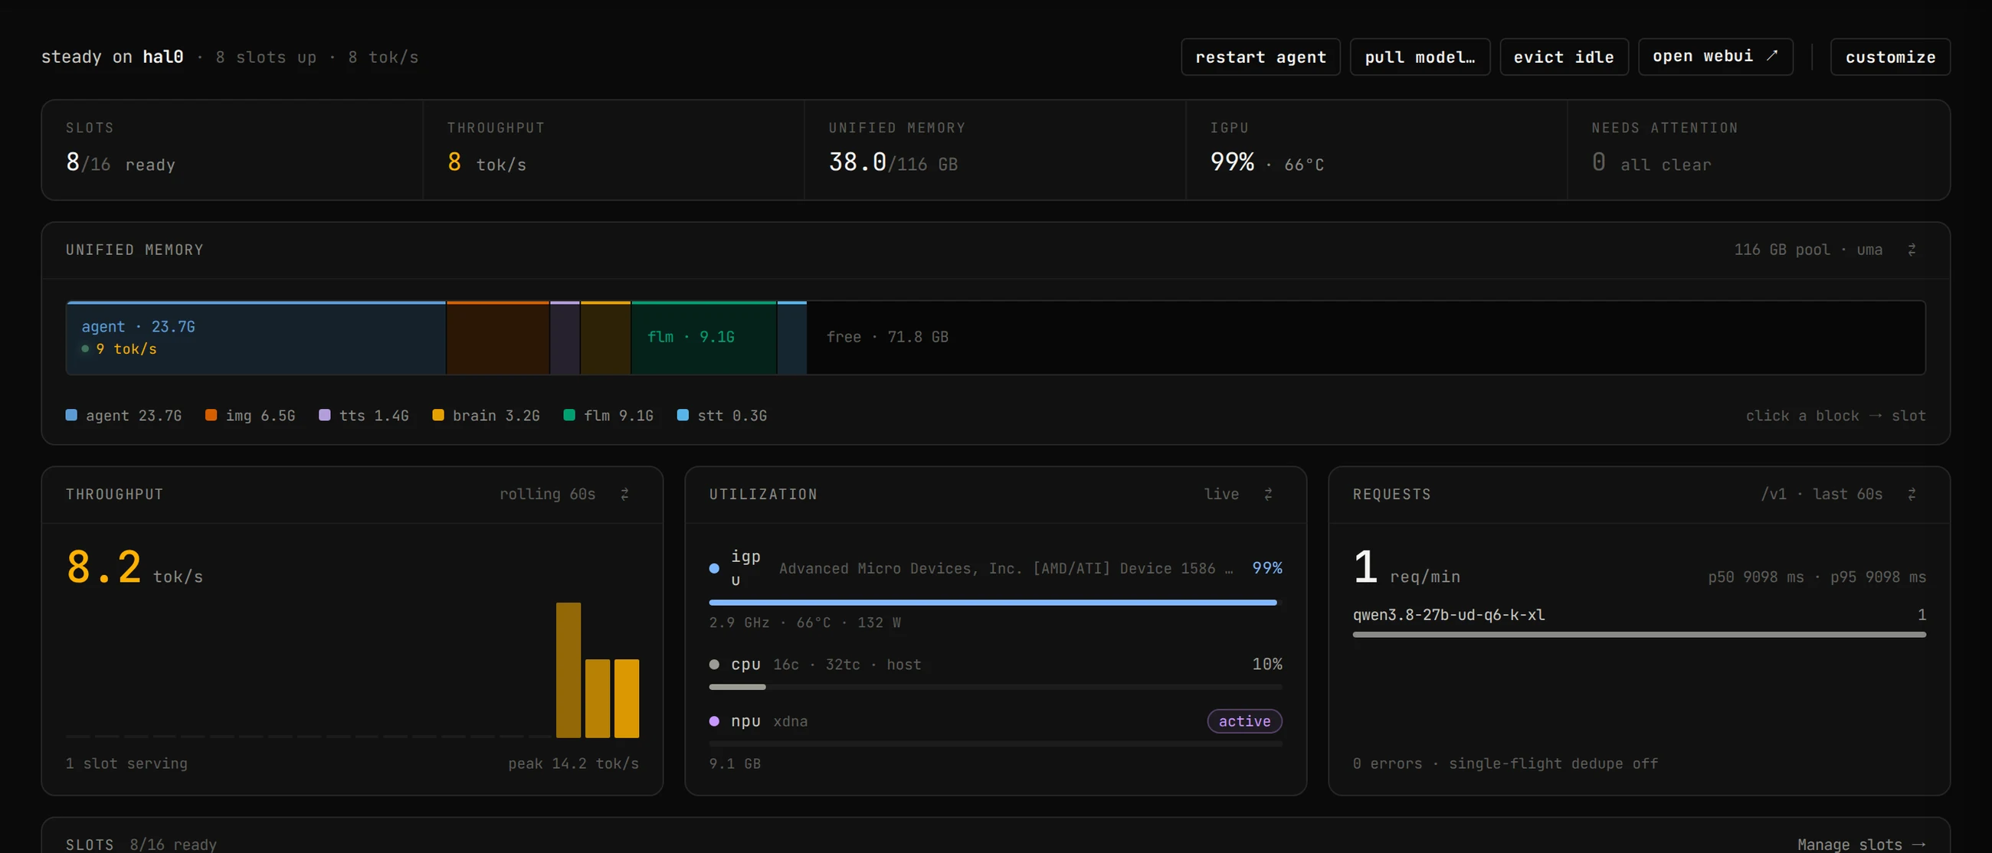Click the swap icon in Unified Memory panel header
1992x853 pixels.
coord(1912,250)
